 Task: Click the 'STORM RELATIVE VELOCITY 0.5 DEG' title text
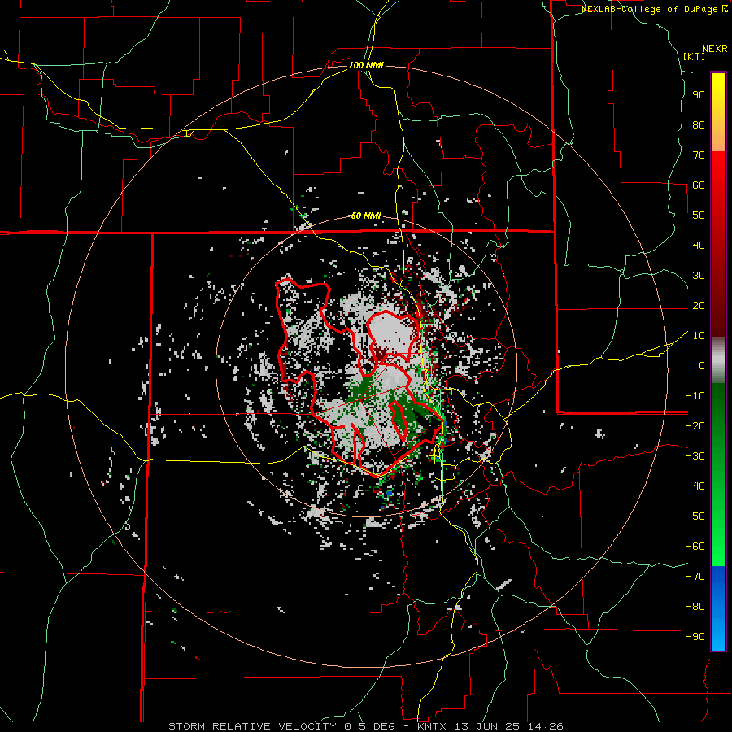[281, 726]
